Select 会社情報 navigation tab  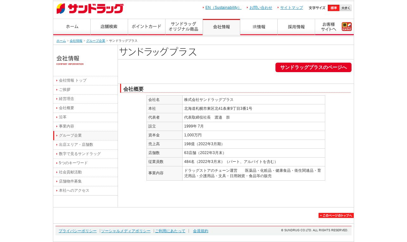pos(221,27)
